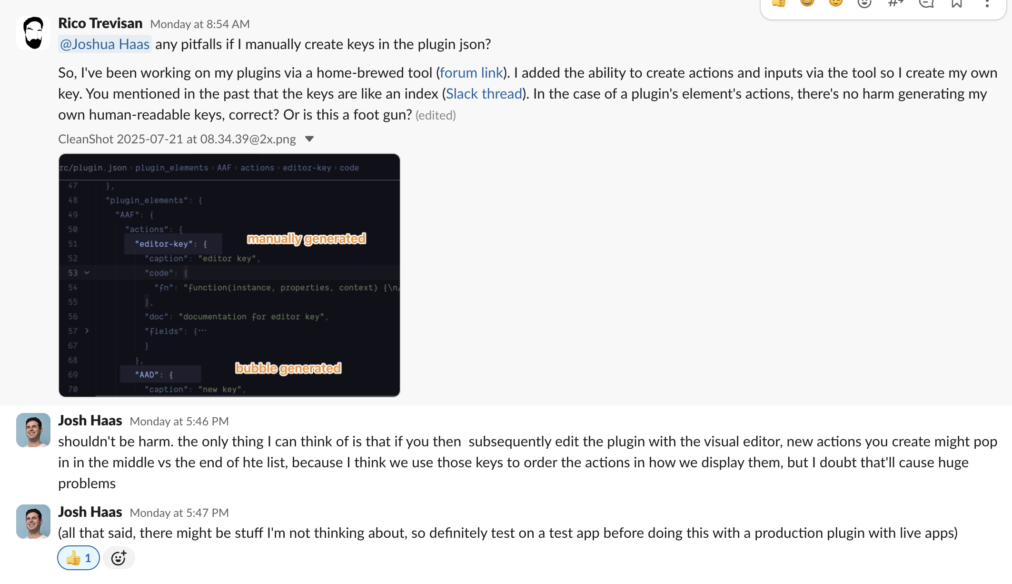The height and width of the screenshot is (584, 1012).
Task: Toggle the thumbs up 1 reaction
Action: coord(79,558)
